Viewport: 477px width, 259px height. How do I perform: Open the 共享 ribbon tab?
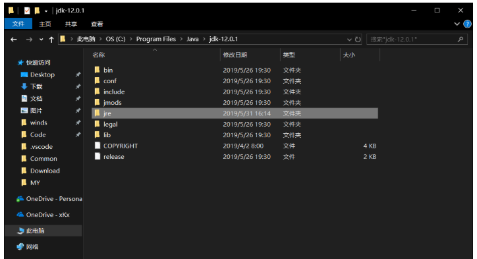[71, 24]
